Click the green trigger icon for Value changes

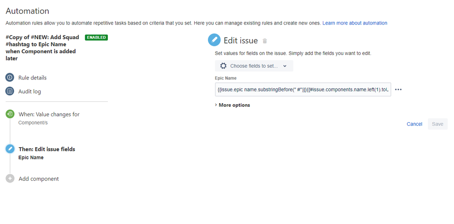pos(10,114)
